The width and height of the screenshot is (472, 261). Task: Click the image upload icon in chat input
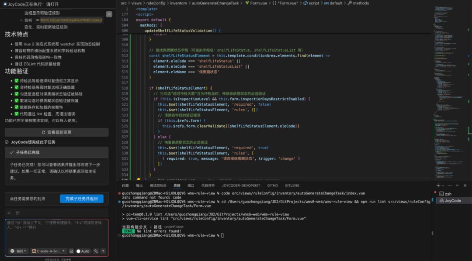coord(71,251)
